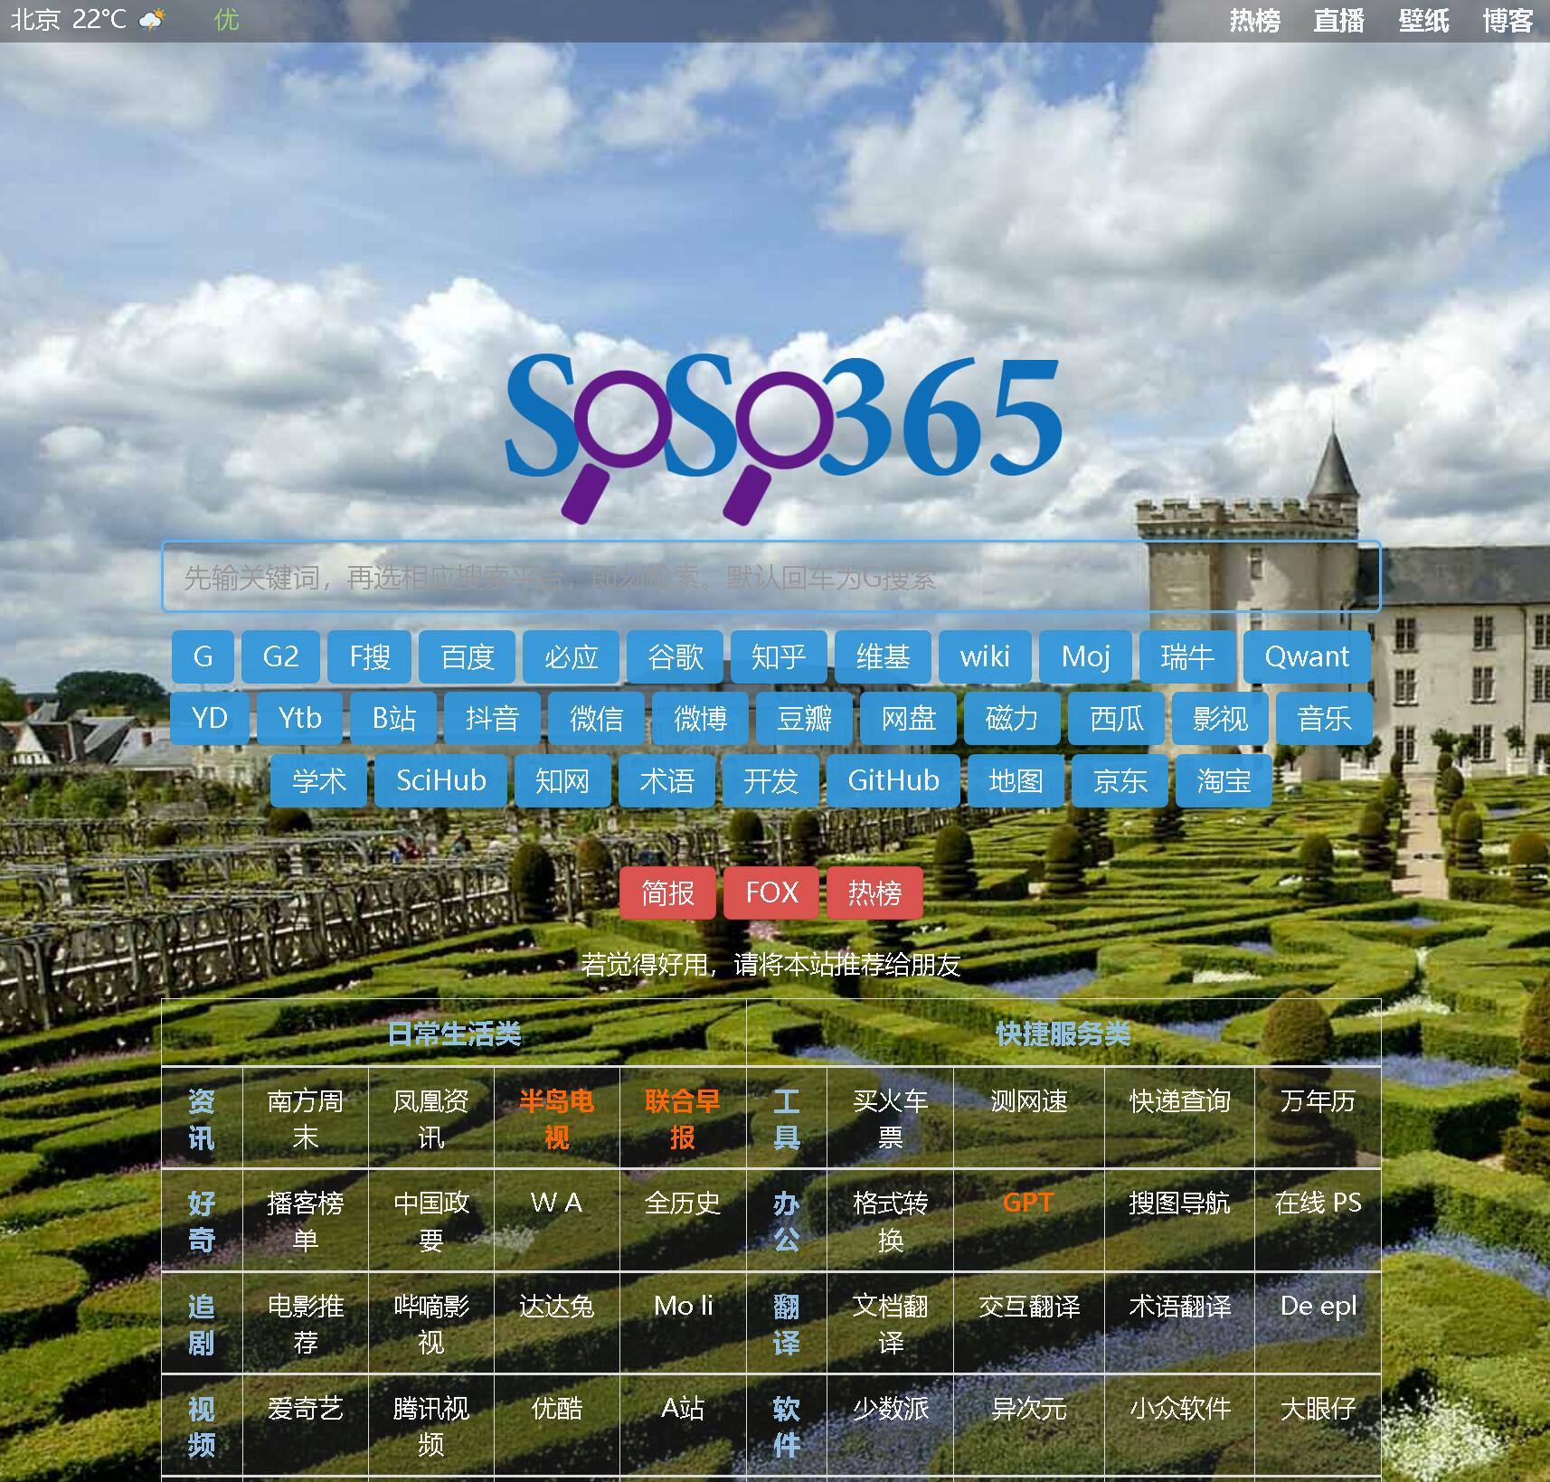Screen dimensions: 1550x1482
Task: Open the 壁纸 top menu item
Action: [x=1423, y=21]
